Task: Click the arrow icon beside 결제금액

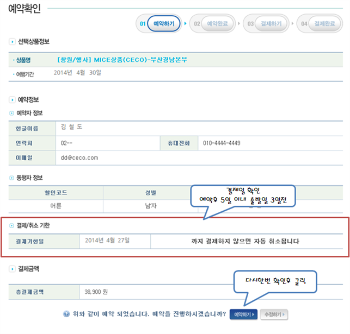Action: 13,268
